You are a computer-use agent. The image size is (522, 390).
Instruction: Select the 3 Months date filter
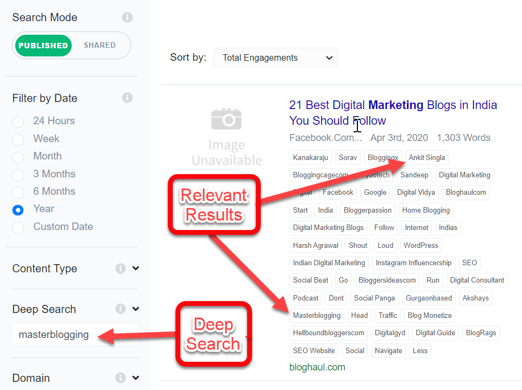pos(18,175)
